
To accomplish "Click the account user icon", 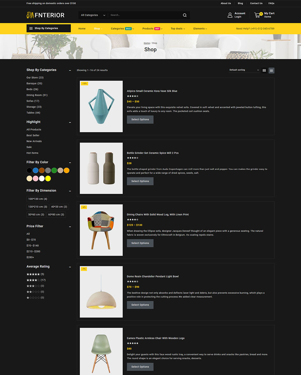I will click(230, 15).
